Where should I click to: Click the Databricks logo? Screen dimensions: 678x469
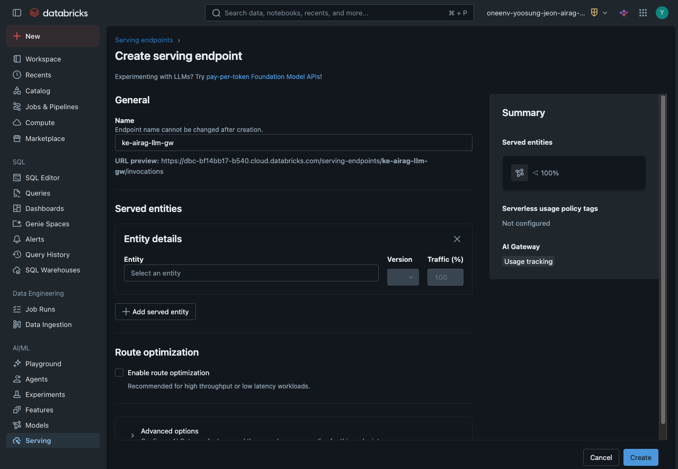59,13
